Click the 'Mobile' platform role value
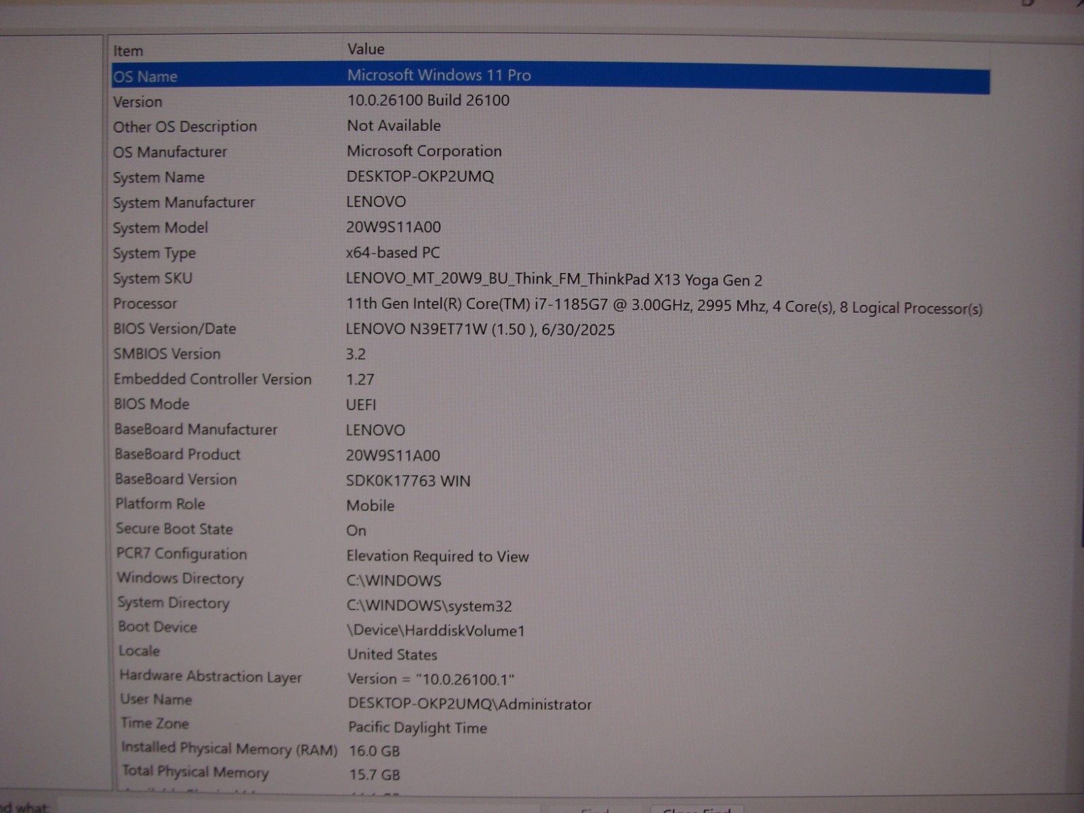Screen dimensions: 1084x813 (x=370, y=506)
